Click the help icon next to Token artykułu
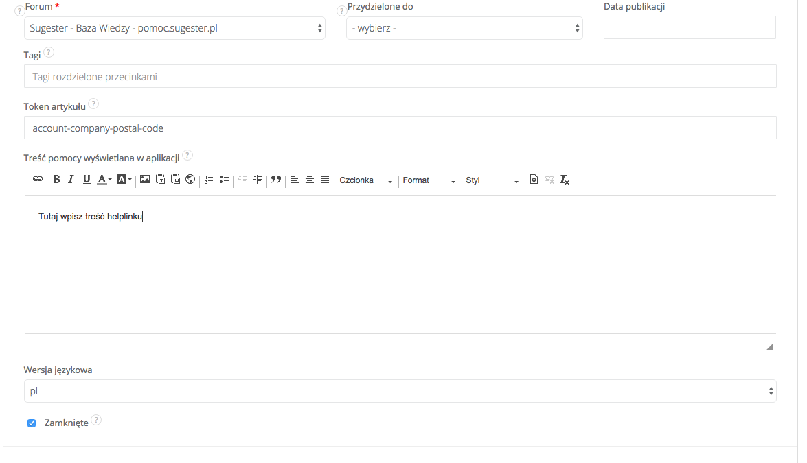 [93, 104]
